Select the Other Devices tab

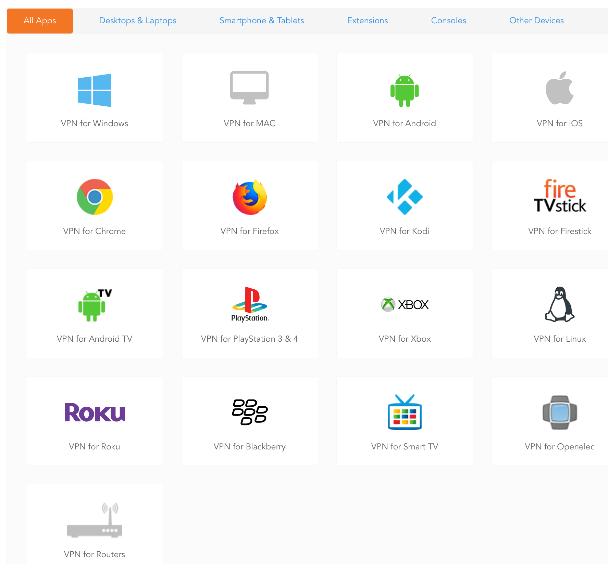(536, 21)
